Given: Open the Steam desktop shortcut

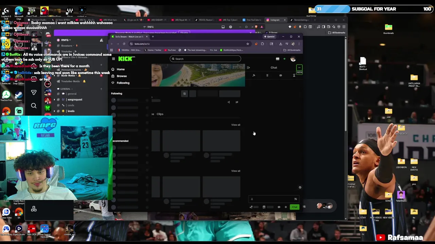Looking at the screenshot, I should coord(19,95).
